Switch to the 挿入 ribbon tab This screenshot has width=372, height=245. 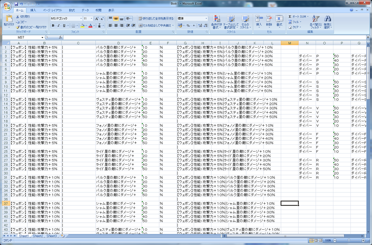(33, 10)
